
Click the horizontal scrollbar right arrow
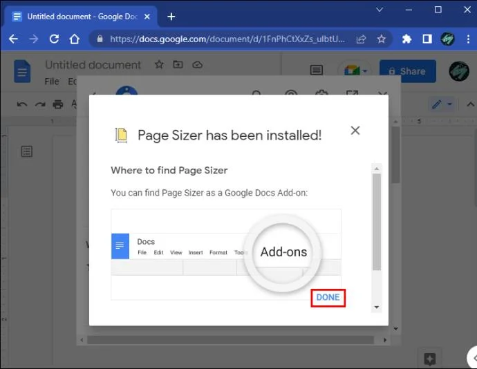pos(385,340)
